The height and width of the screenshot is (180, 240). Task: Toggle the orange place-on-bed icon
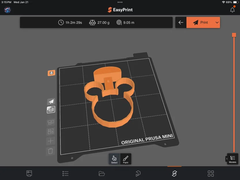[x=51, y=73]
